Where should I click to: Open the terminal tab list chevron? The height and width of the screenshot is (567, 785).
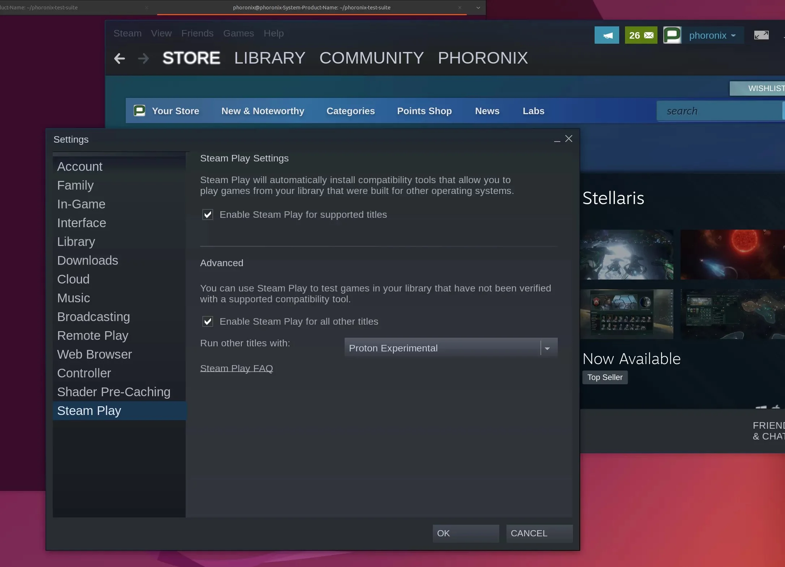478,7
